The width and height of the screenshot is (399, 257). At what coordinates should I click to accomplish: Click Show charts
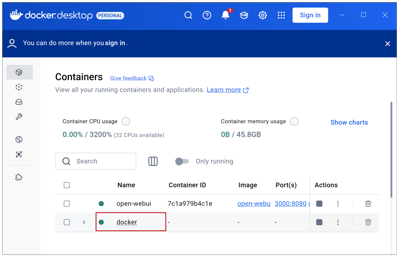pyautogui.click(x=349, y=122)
